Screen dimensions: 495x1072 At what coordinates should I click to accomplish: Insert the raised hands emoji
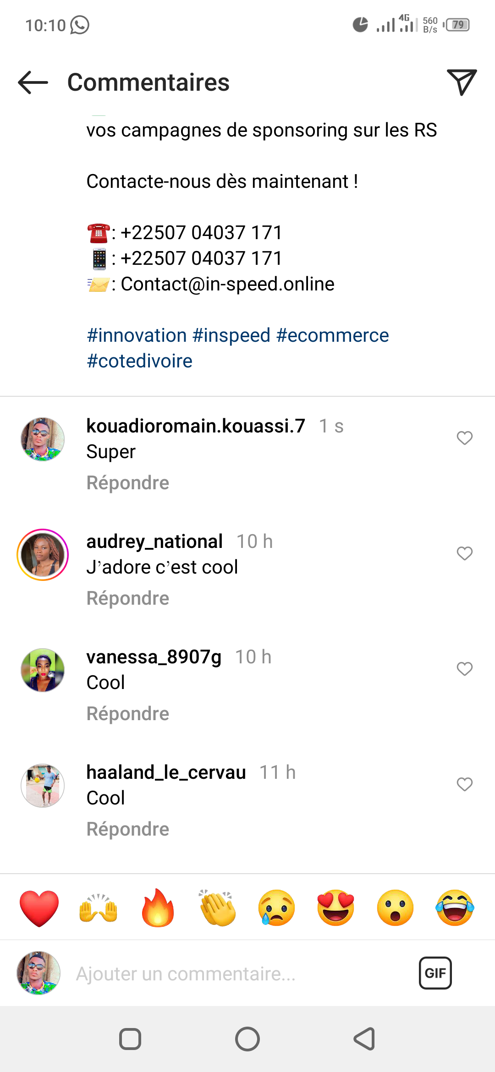99,908
